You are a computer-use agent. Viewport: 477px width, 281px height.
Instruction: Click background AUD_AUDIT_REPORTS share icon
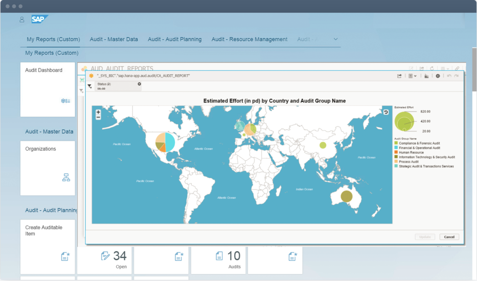[x=422, y=68]
